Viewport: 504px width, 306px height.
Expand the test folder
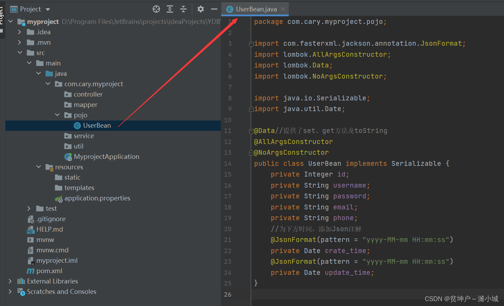point(29,208)
